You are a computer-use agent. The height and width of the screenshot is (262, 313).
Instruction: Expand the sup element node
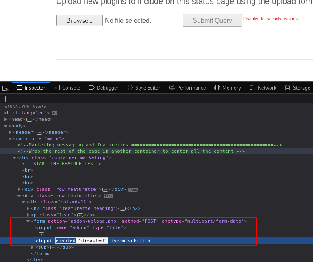pos(33,247)
